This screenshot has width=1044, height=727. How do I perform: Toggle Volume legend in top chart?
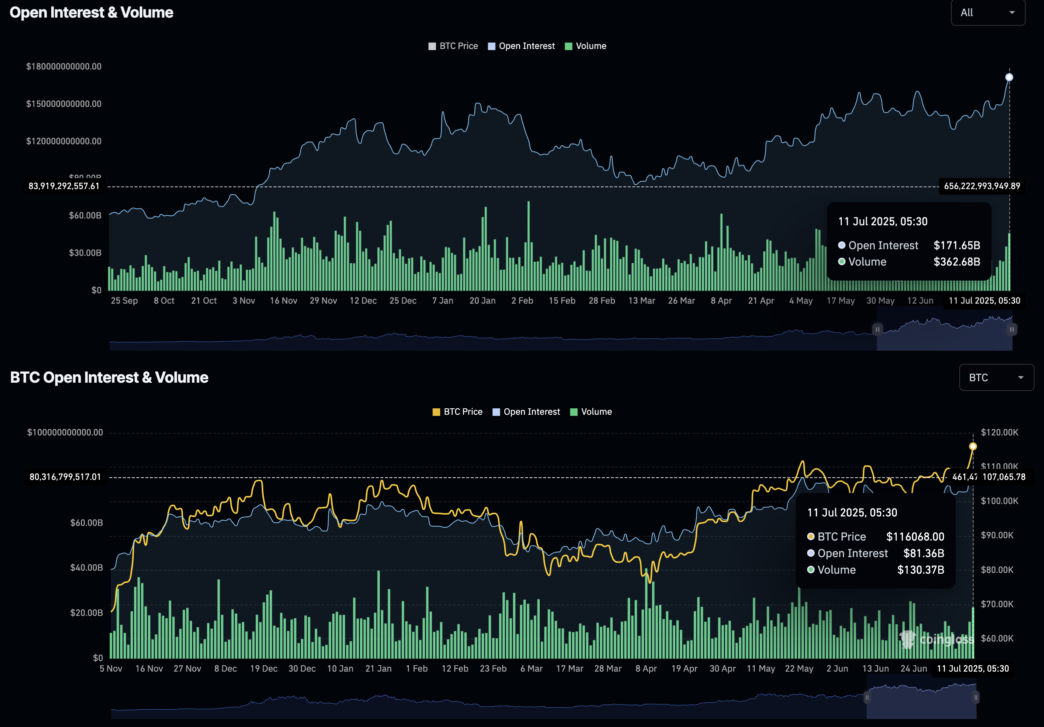[585, 46]
